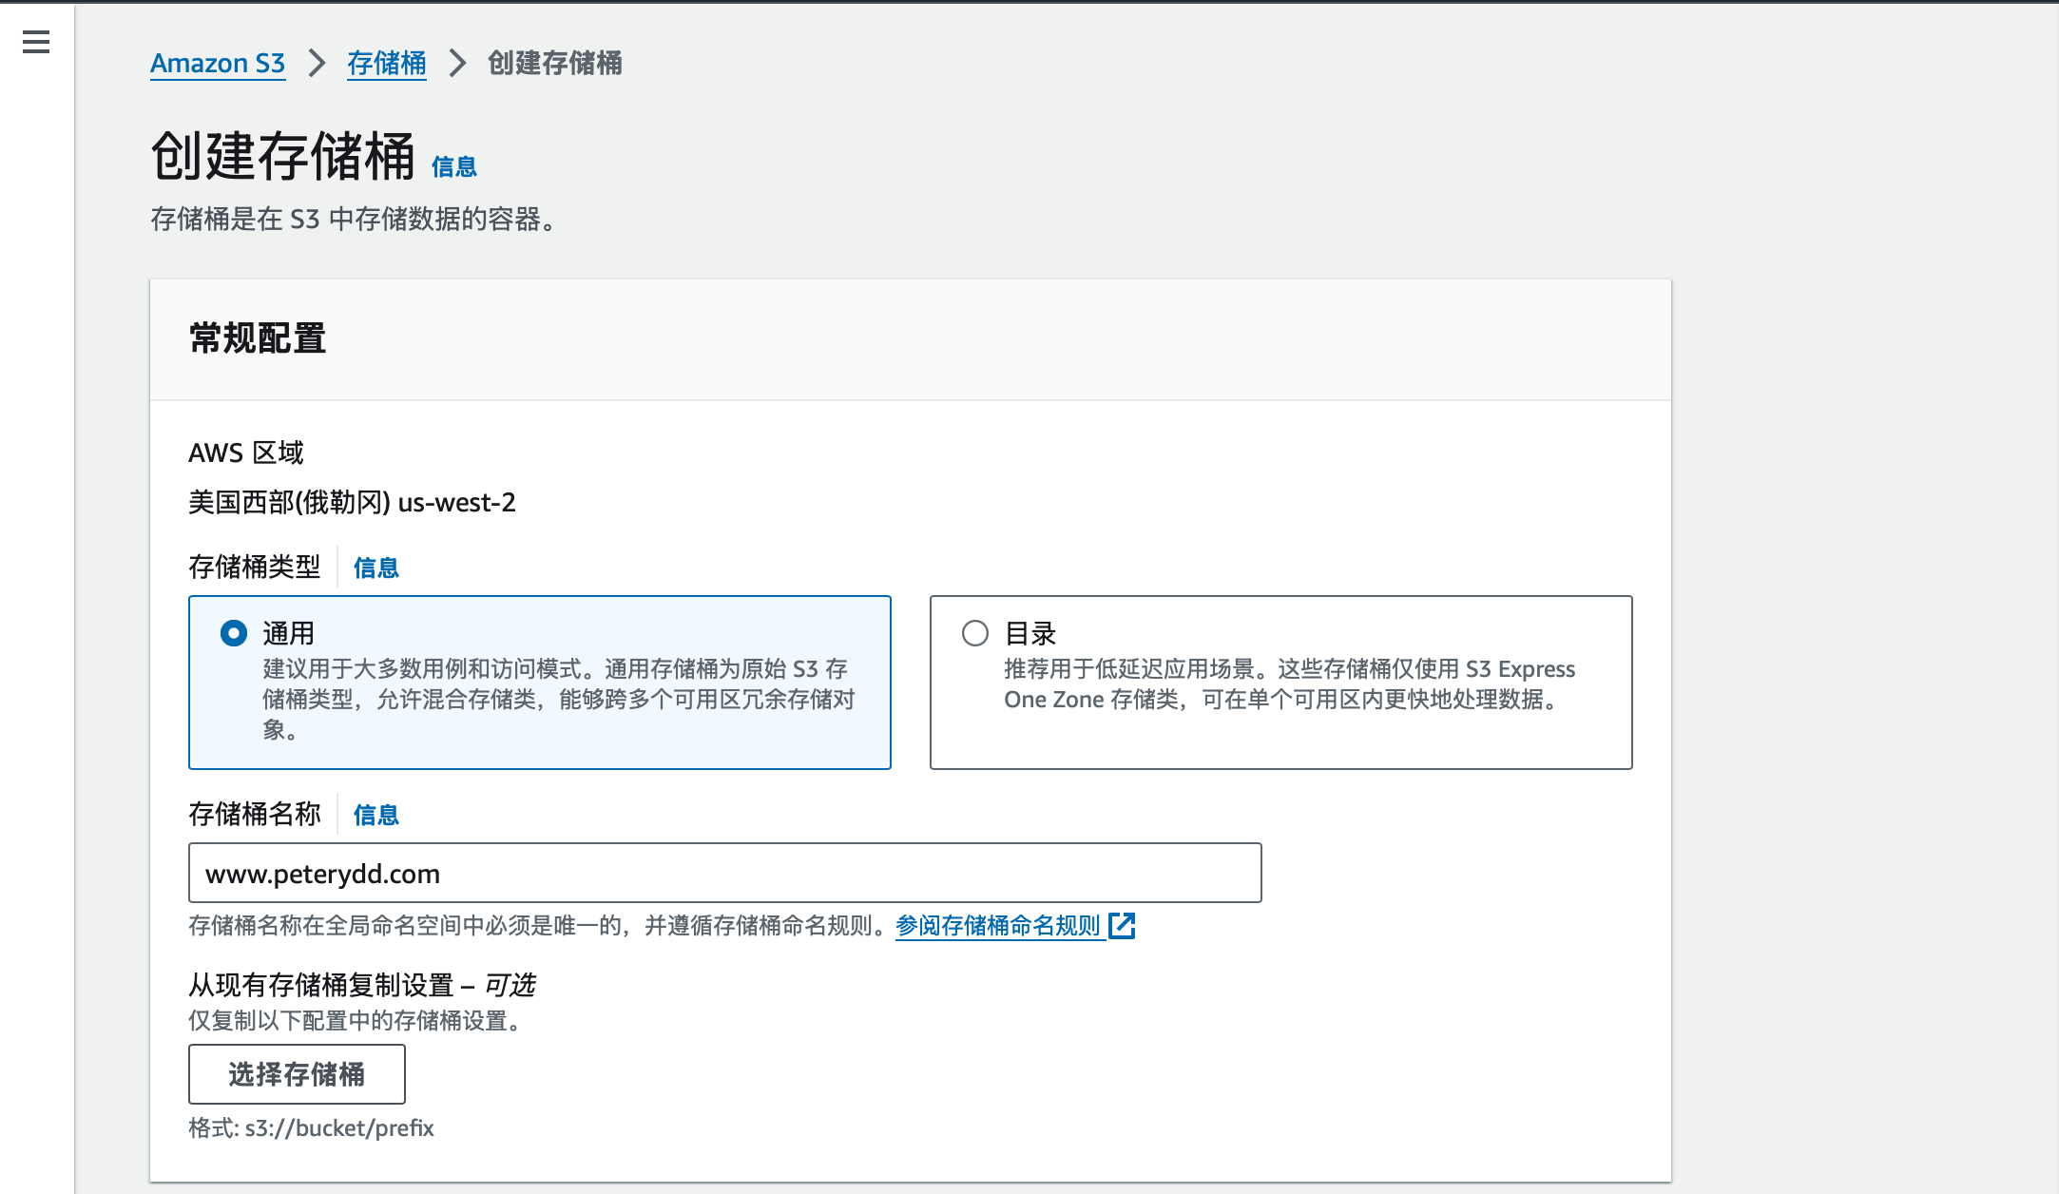2059x1194 pixels.
Task: Open the 存储桶 breadcrumb link
Action: tap(386, 64)
